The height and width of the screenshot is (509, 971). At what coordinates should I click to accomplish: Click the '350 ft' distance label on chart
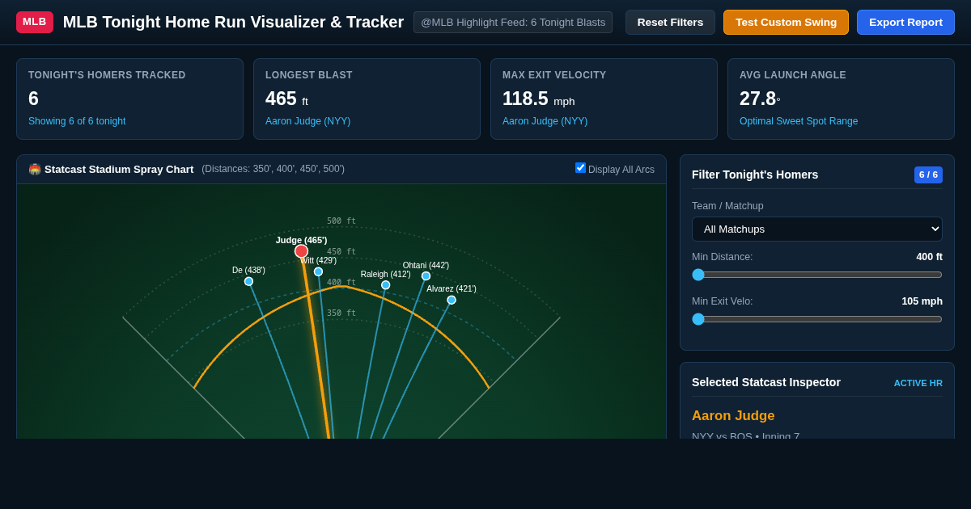[341, 313]
